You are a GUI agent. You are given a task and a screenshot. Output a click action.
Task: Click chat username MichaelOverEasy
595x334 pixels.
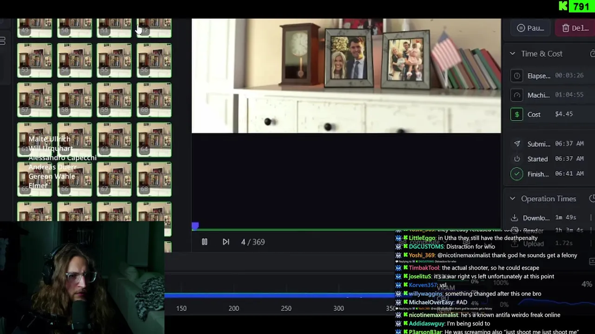(x=431, y=302)
